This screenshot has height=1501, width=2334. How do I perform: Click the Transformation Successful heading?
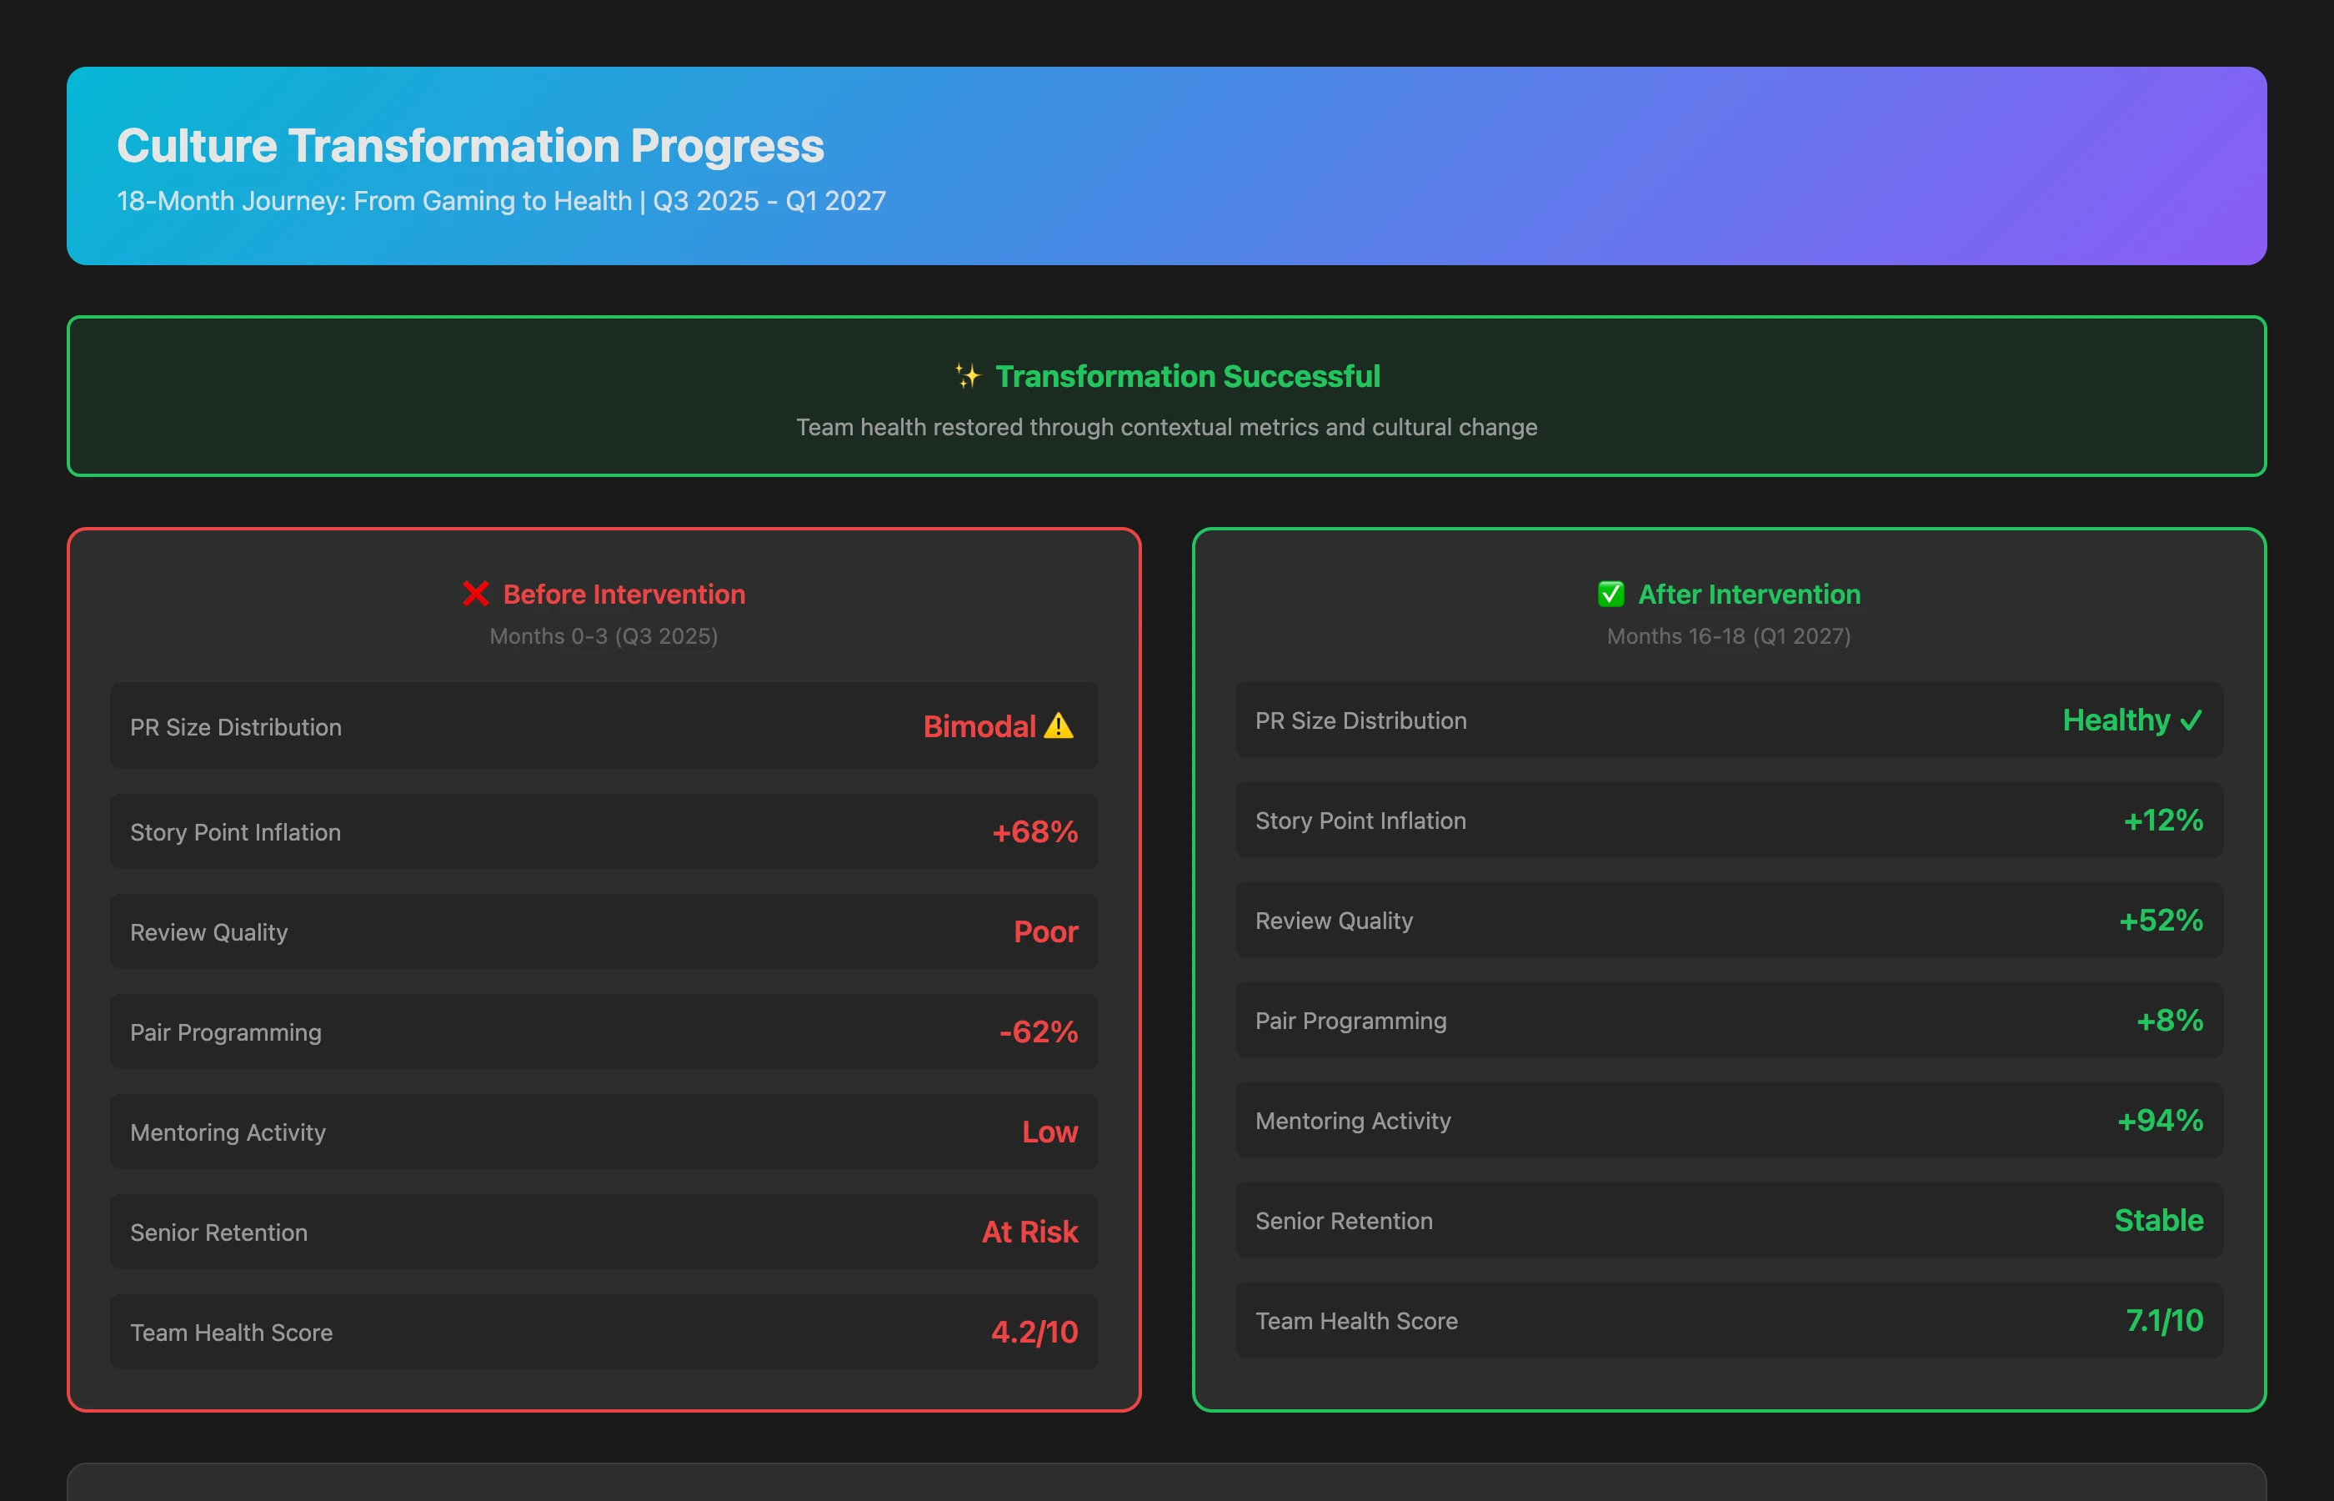pyautogui.click(x=1188, y=376)
